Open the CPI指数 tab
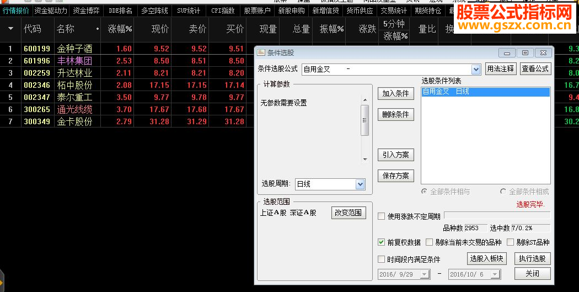This screenshot has width=579, height=292. coord(223,10)
